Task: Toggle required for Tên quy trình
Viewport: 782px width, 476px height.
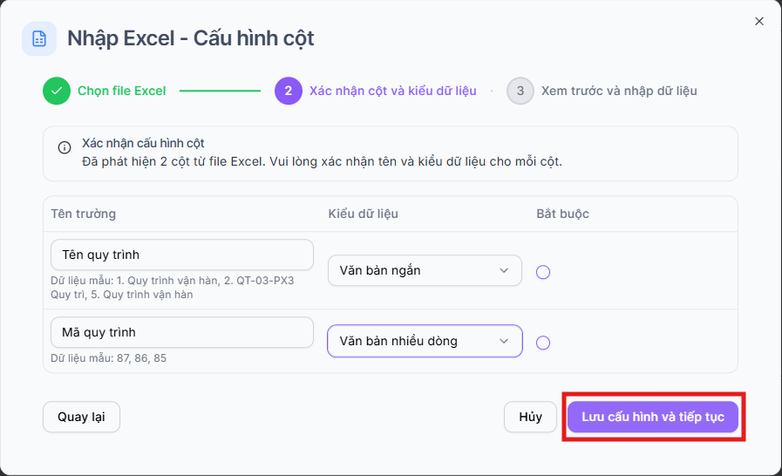Action: click(543, 272)
